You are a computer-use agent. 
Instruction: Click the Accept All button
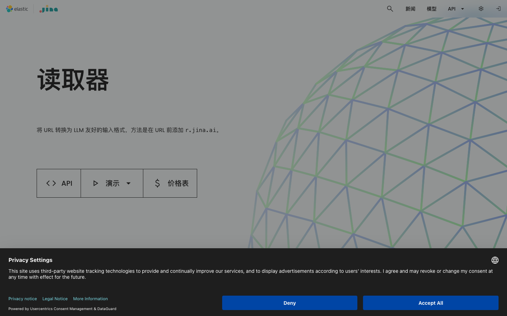[x=431, y=303]
